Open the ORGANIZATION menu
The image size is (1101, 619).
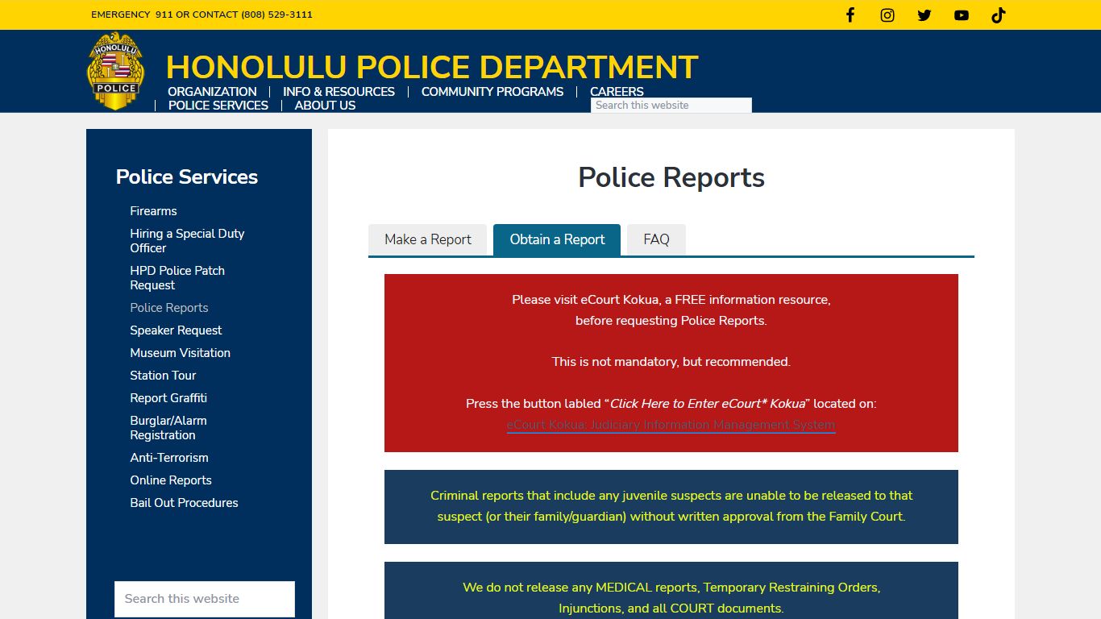212,92
